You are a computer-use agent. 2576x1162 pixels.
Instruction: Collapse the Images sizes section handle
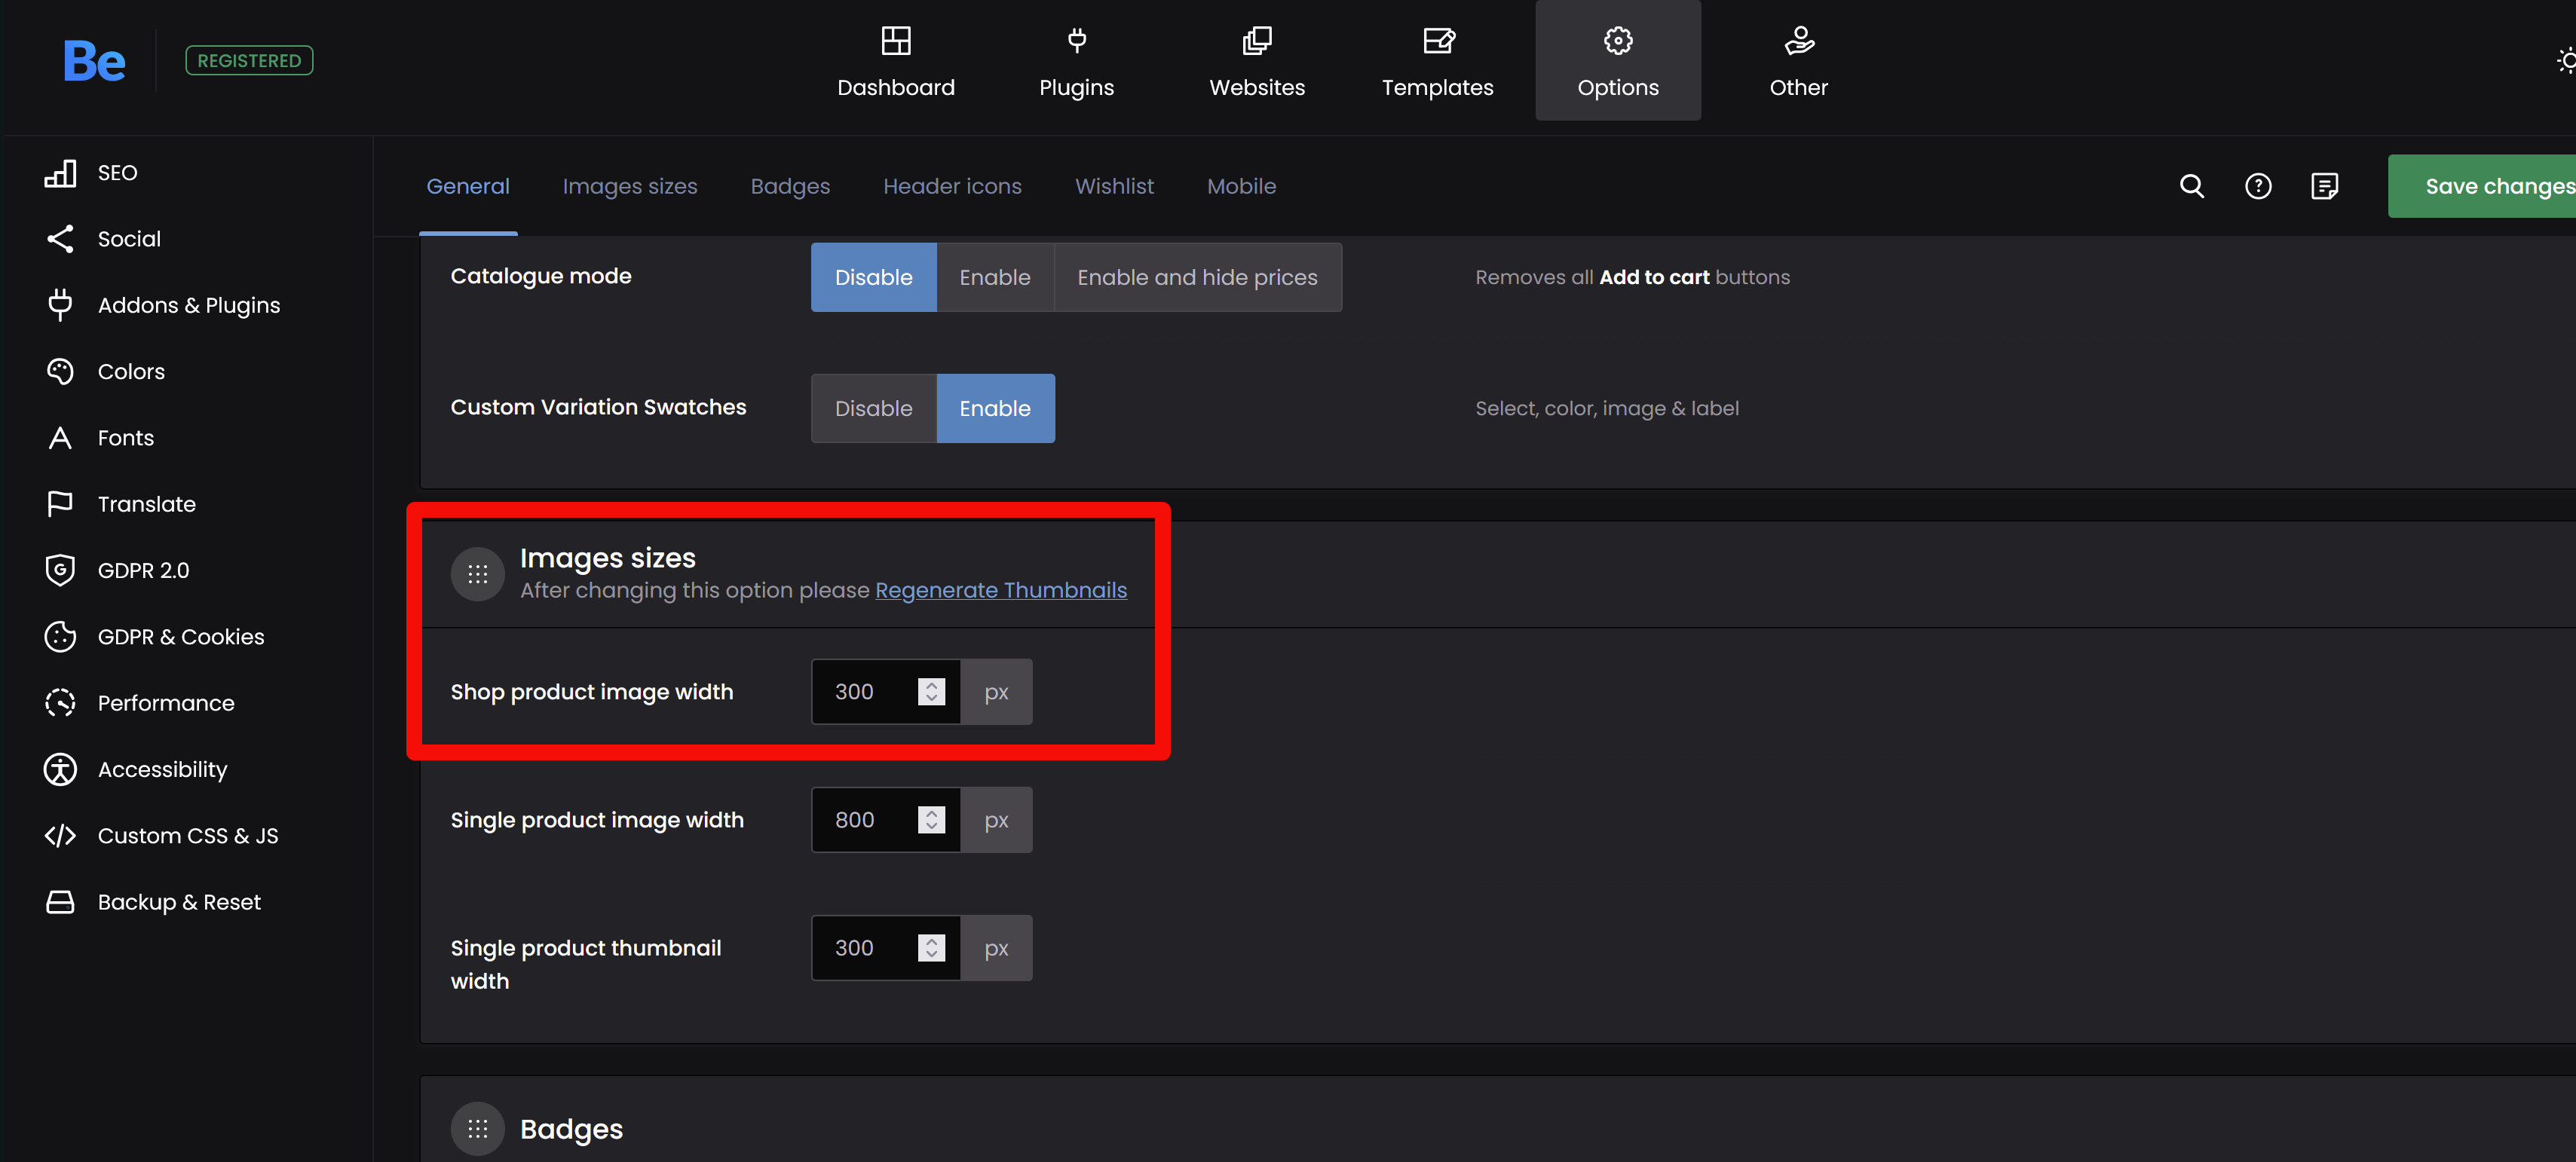(x=477, y=574)
